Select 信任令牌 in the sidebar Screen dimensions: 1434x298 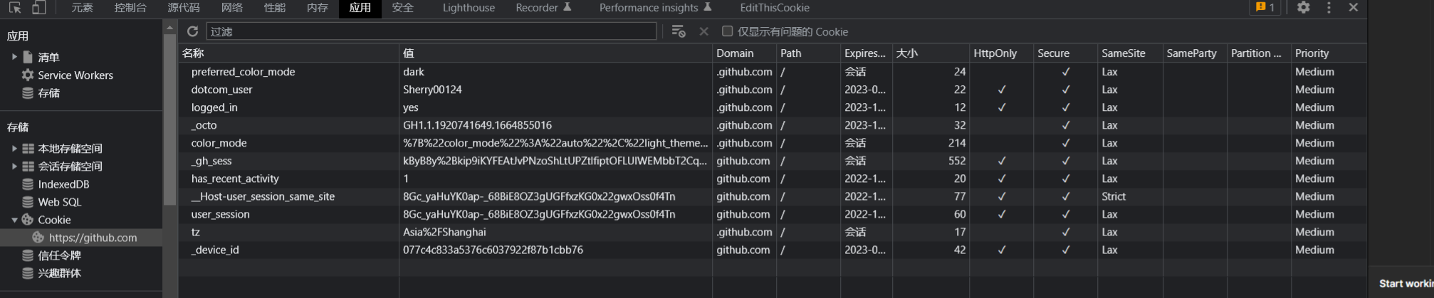coord(59,255)
